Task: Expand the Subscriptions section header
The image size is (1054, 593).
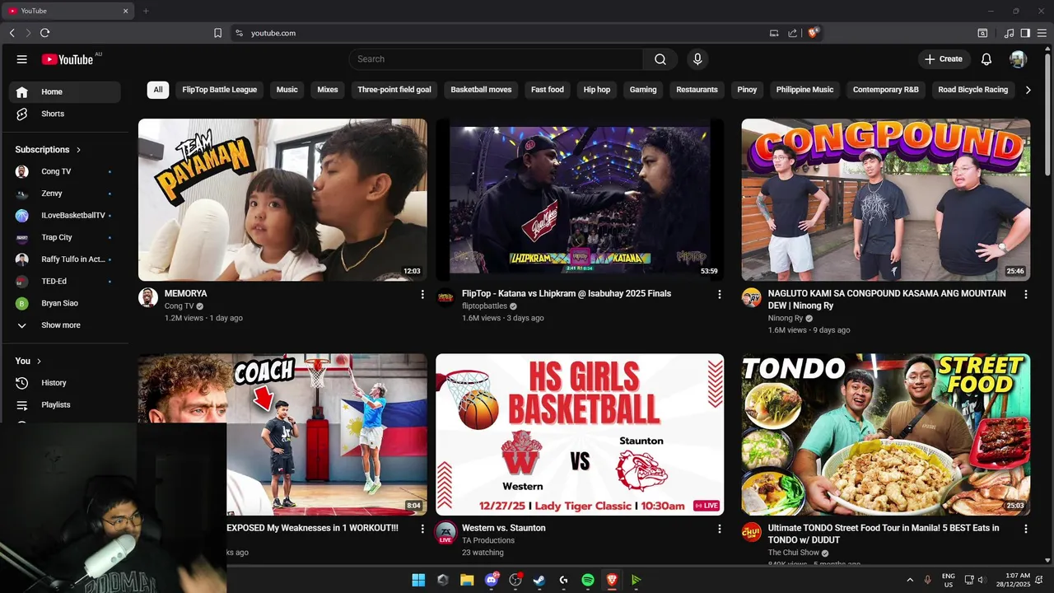Action: pos(48,150)
